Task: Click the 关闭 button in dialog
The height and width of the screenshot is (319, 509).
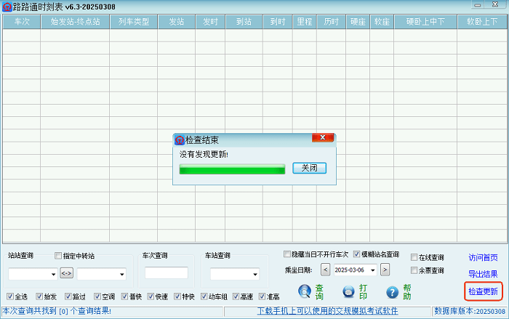Action: click(x=309, y=168)
